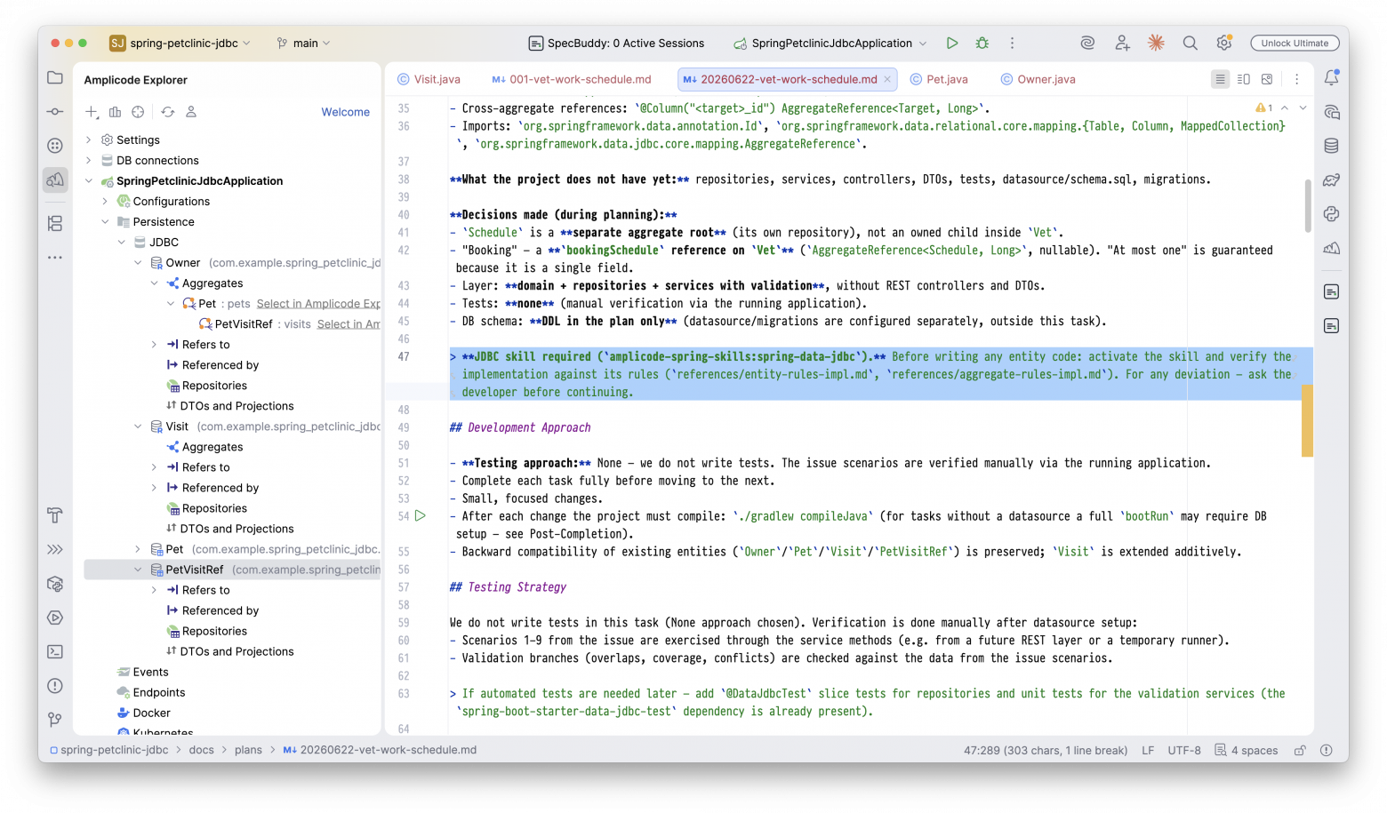The image size is (1387, 813).
Task: Show more tool windows via ellipsis
Action: coord(55,258)
